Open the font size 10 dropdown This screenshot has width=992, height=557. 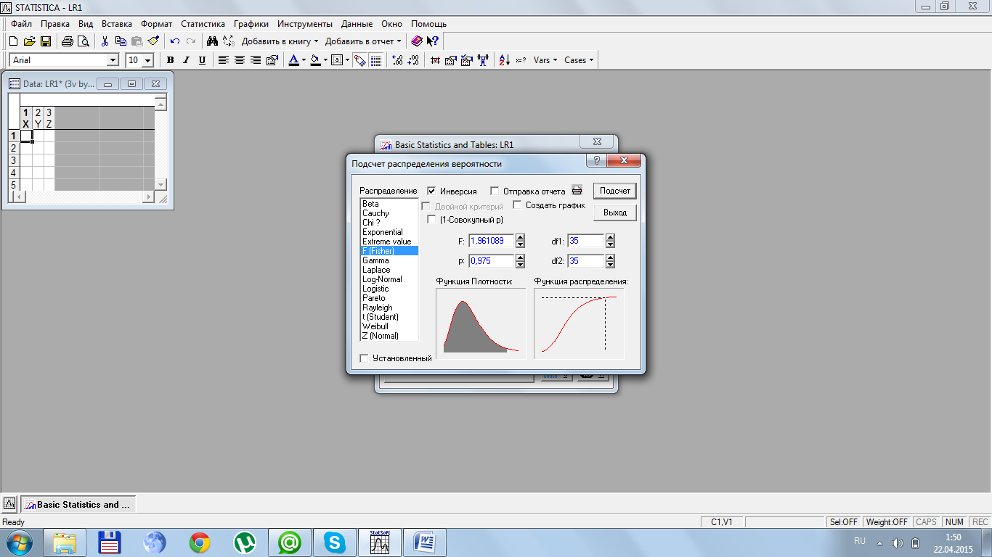click(x=148, y=60)
